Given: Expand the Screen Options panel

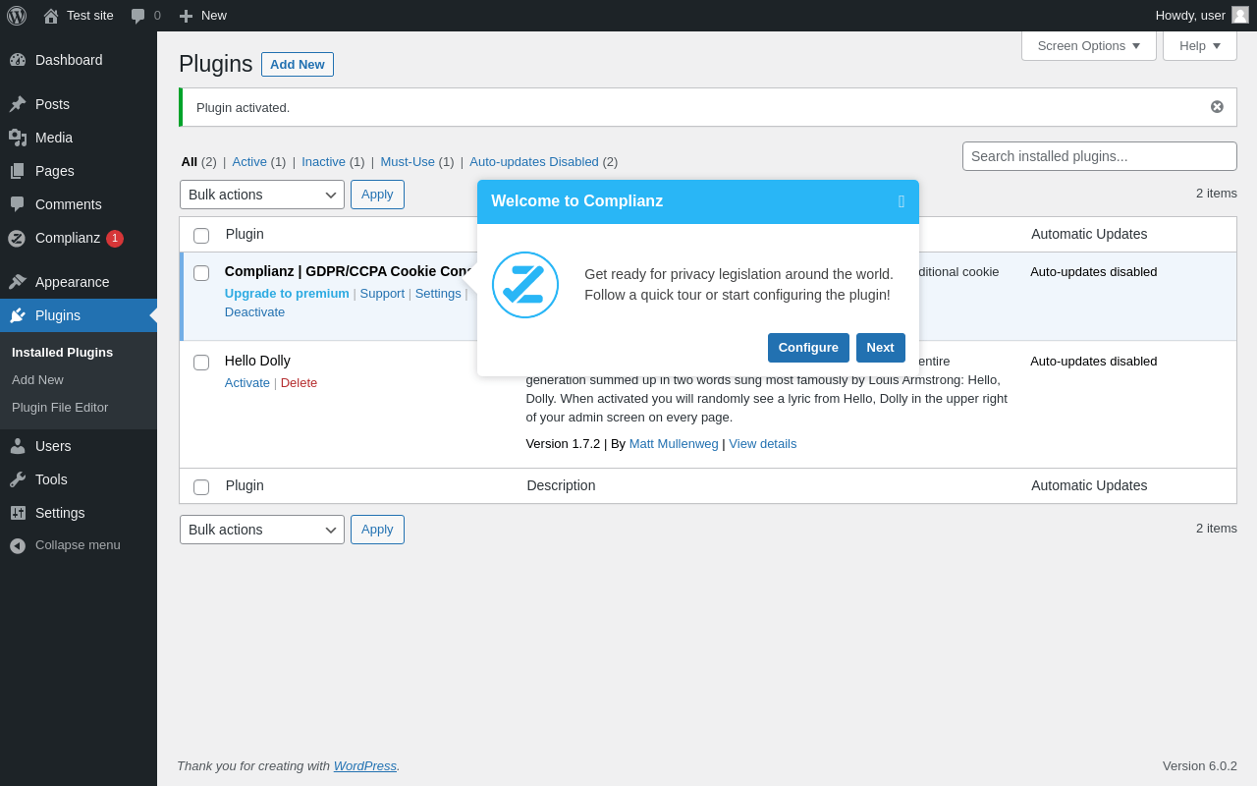Looking at the screenshot, I should 1088,45.
